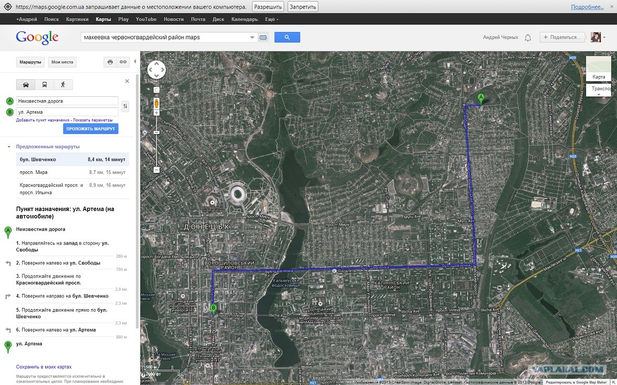
Task: Click Андрей Черных account name
Action: (501, 37)
